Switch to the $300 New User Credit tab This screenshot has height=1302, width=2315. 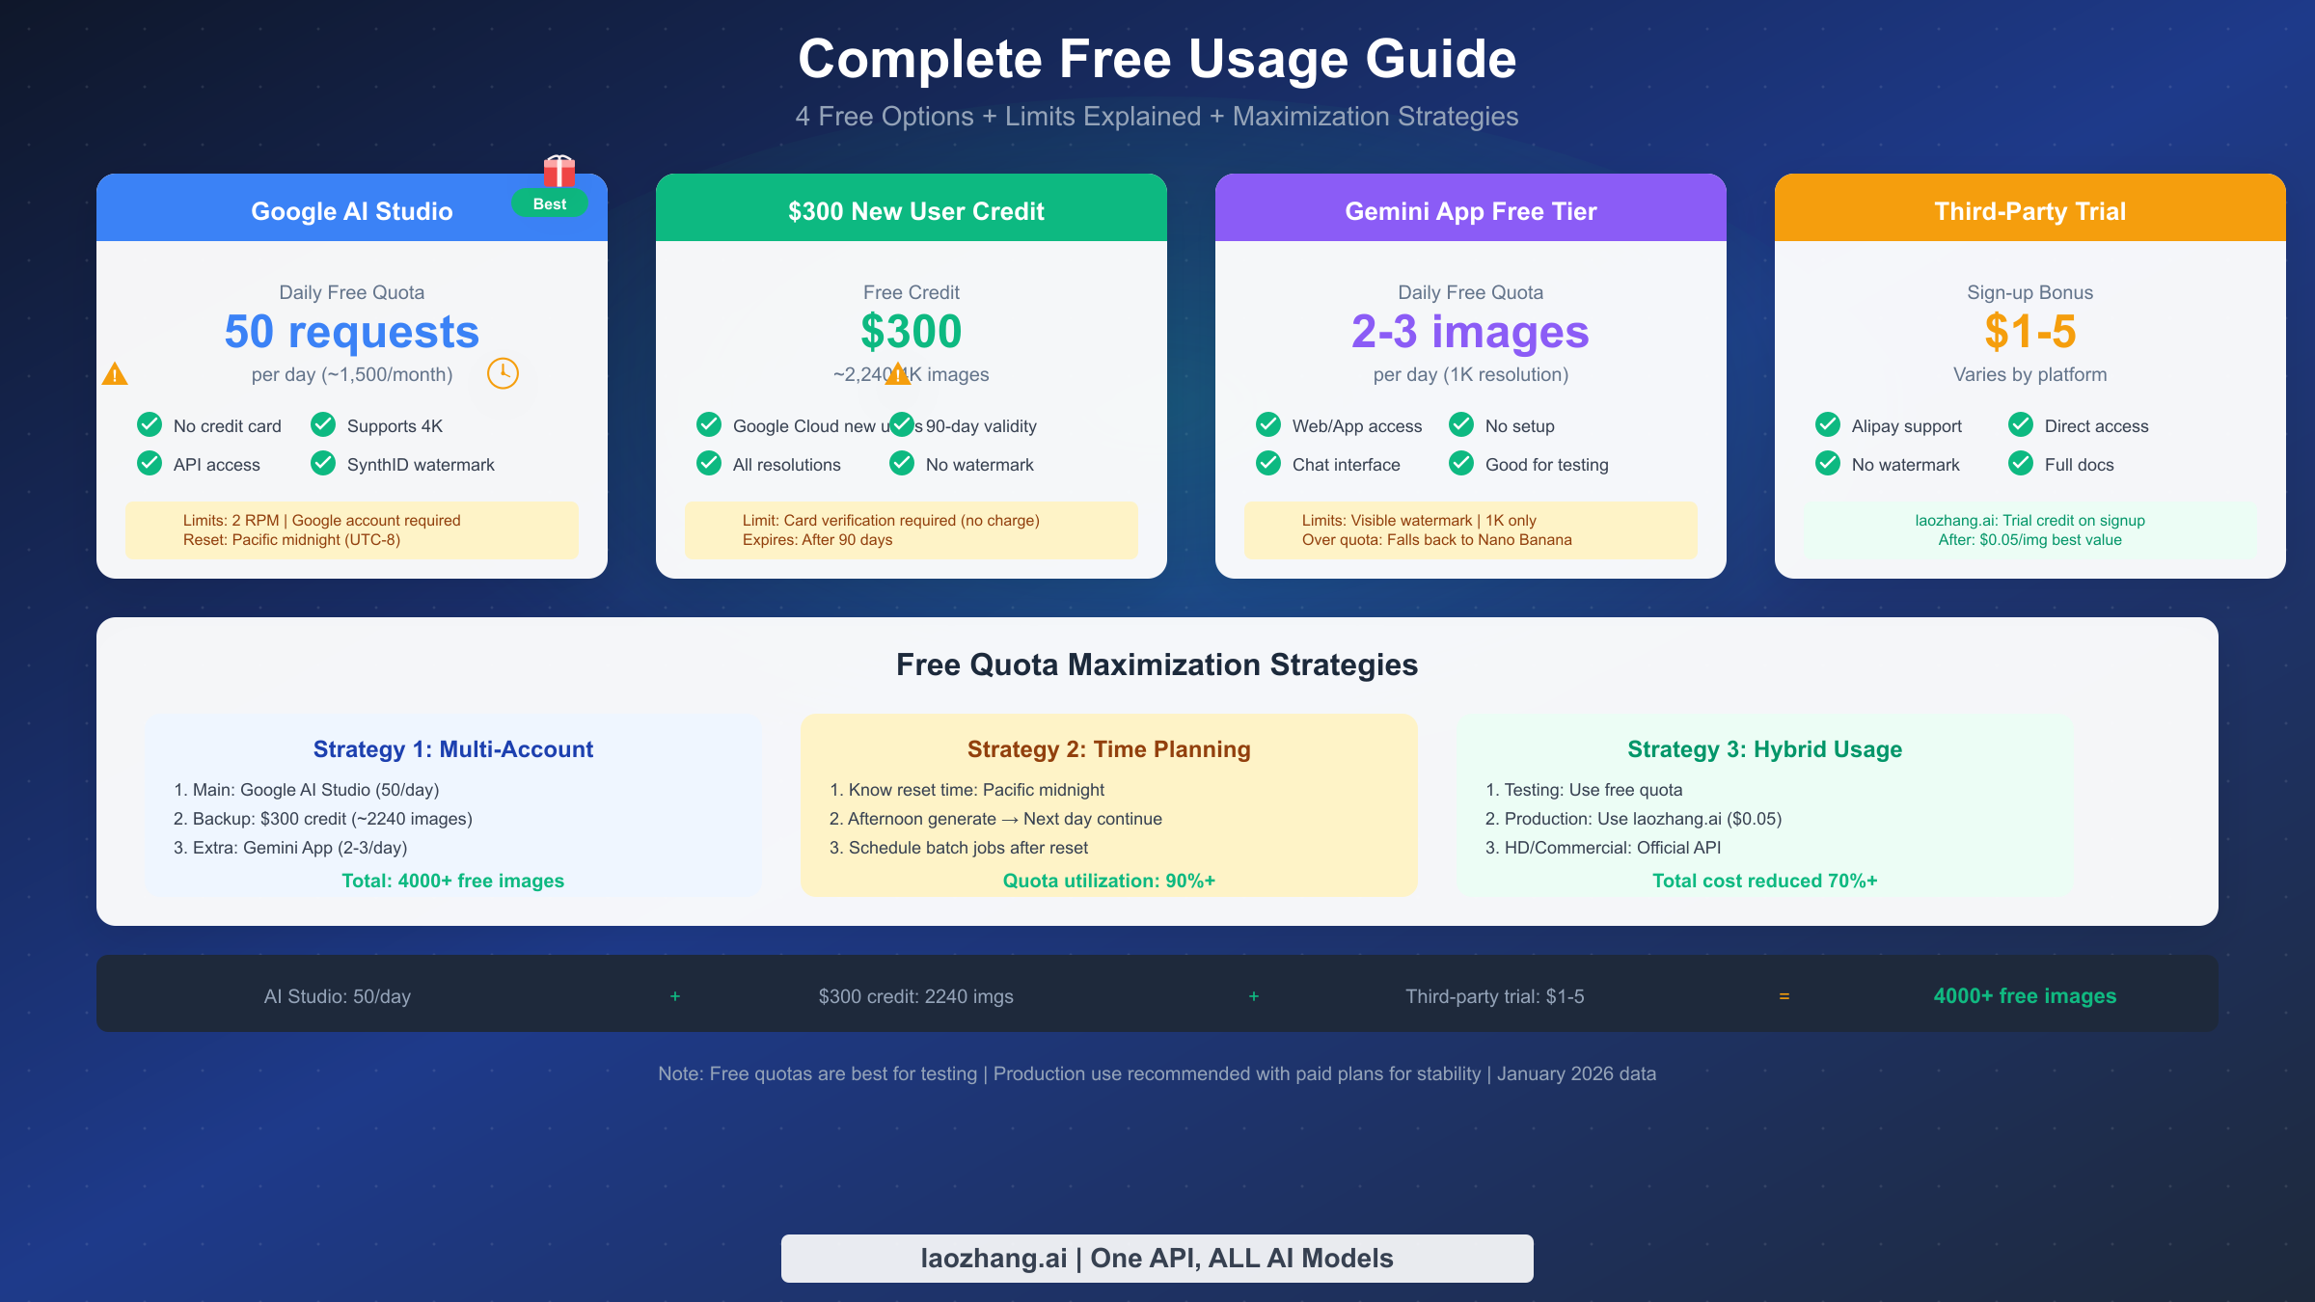pos(915,210)
